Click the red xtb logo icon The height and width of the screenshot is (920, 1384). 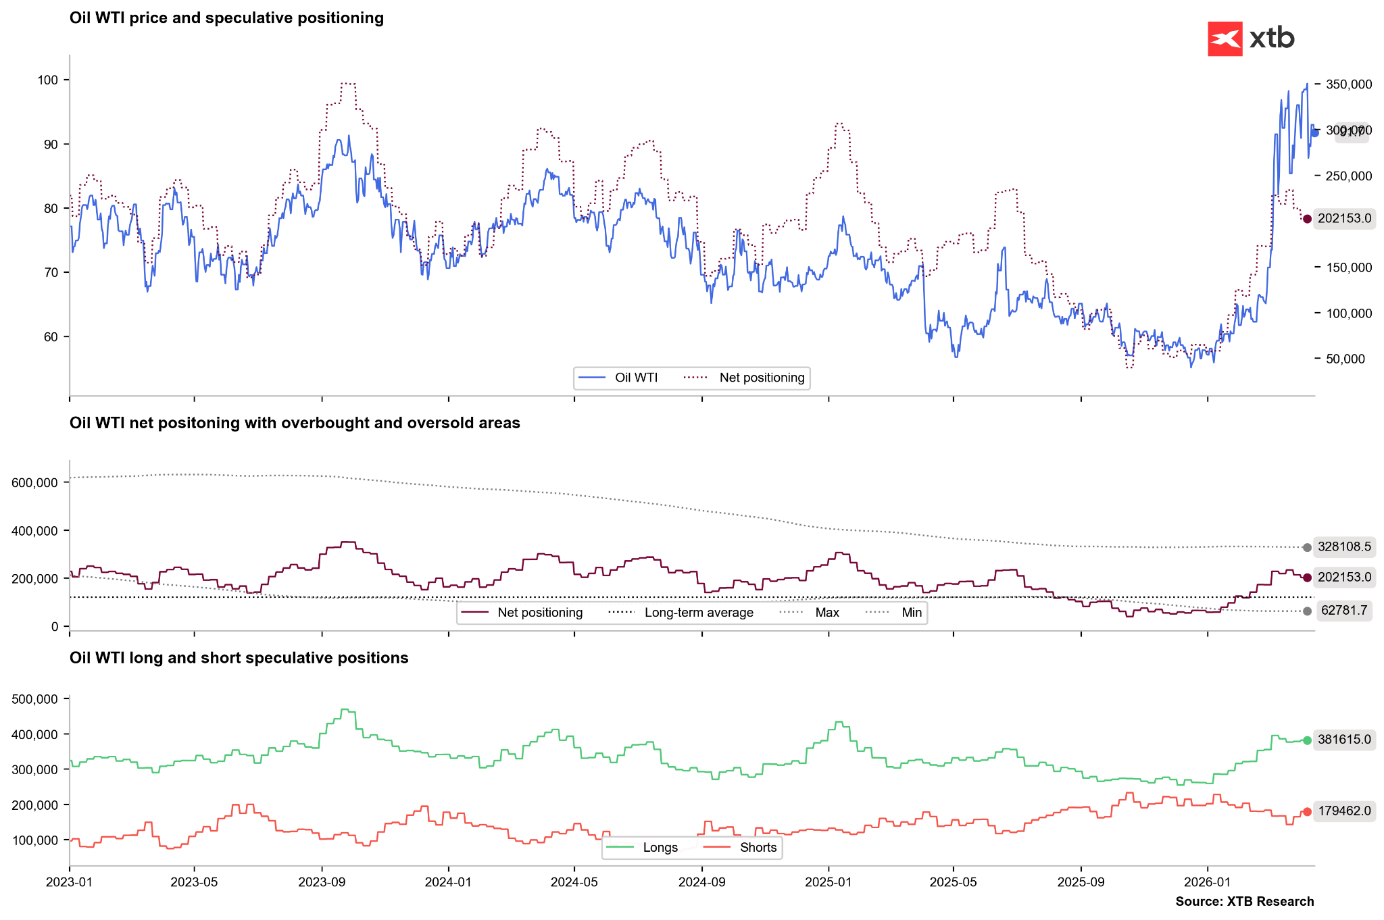click(x=1225, y=39)
